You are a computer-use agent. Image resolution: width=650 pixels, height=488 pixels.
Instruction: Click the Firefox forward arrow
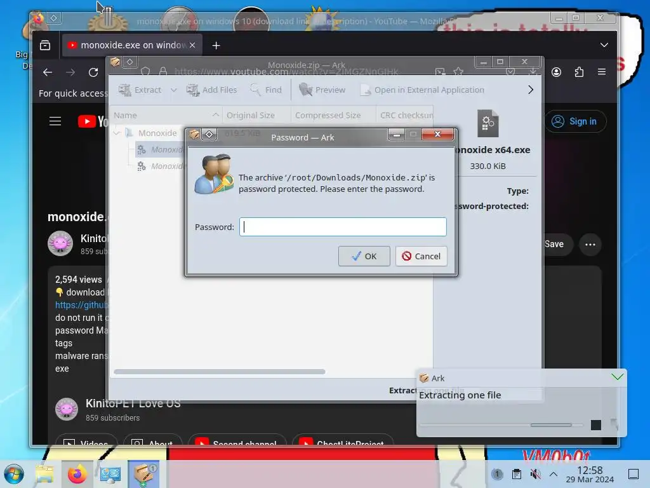coord(70,72)
